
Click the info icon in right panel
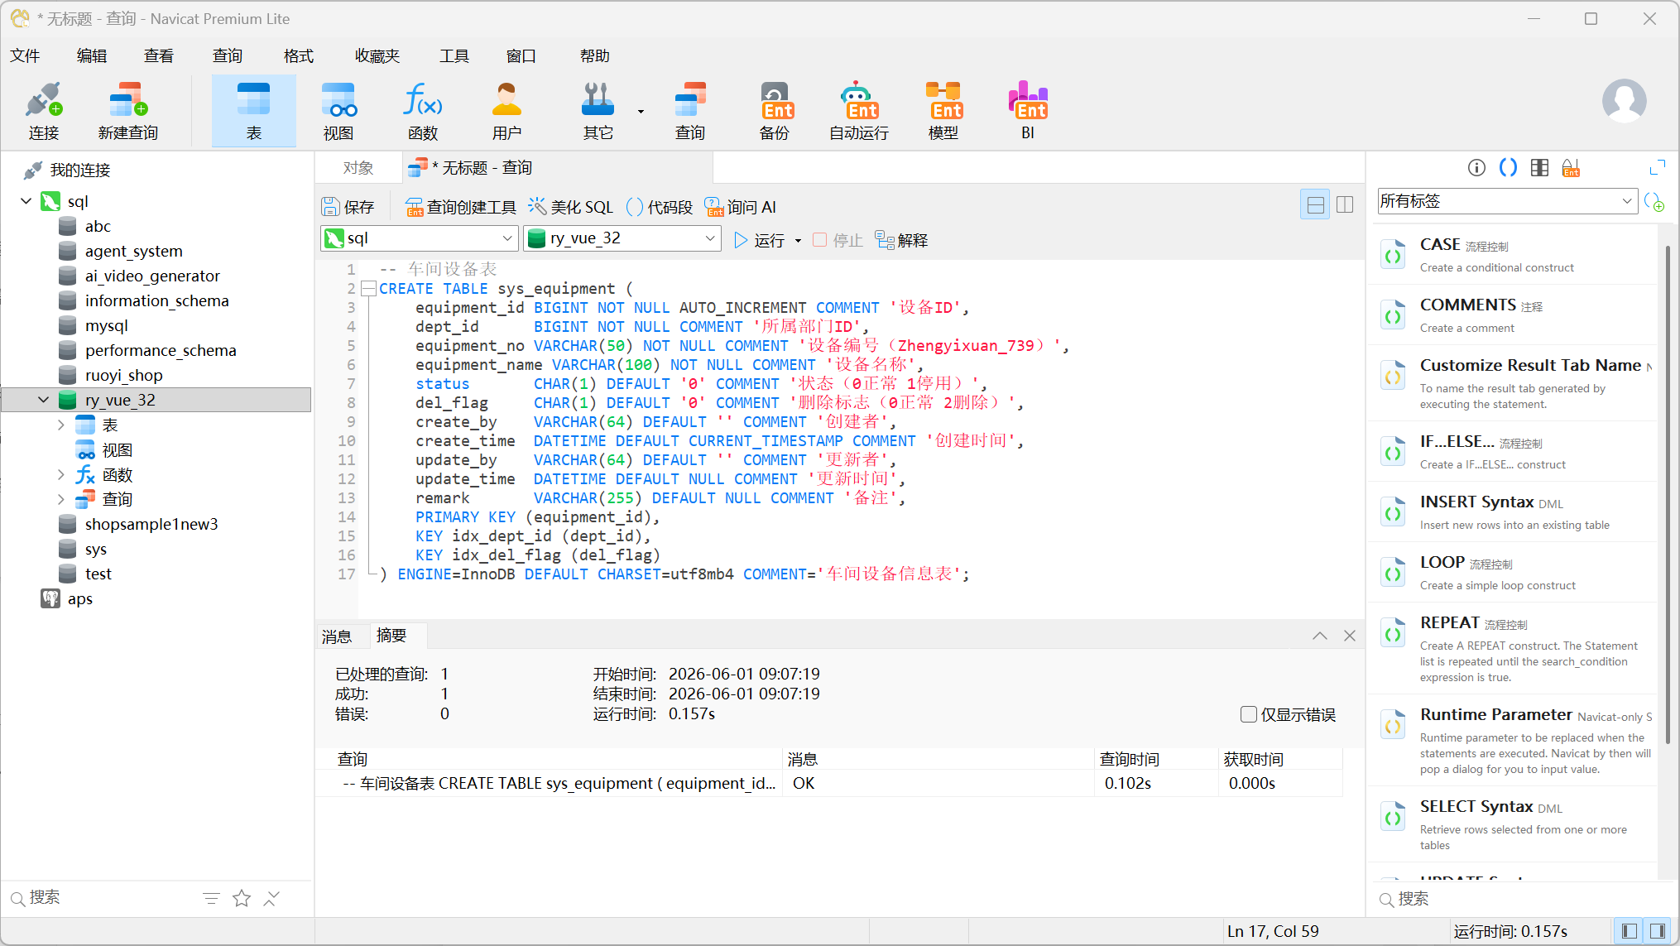coord(1476,168)
